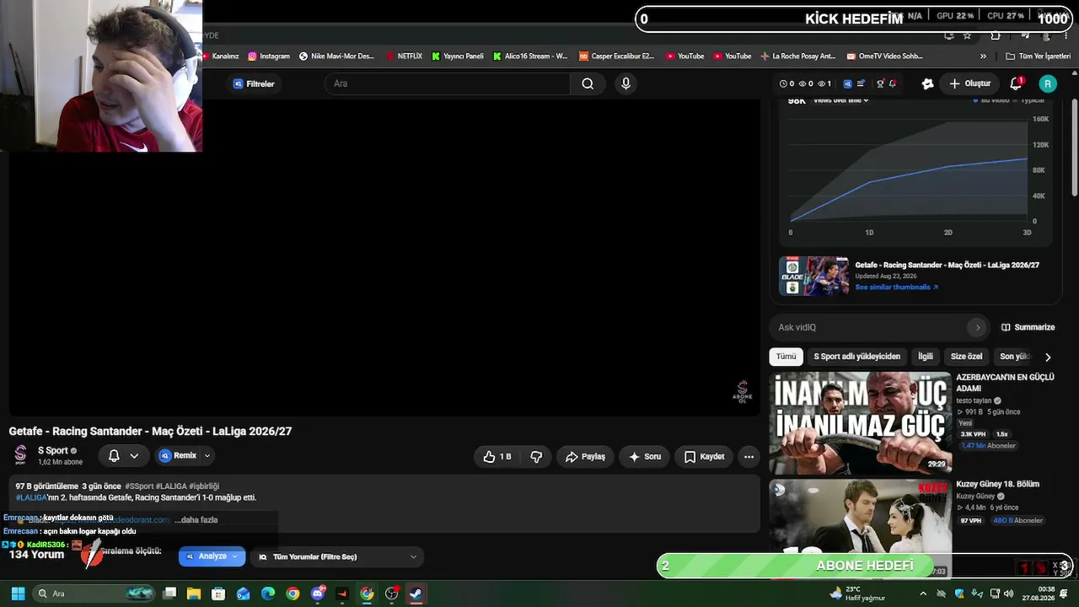Open Tüm Yorumlar (Filtre Seç) filter dropdown
1079x607 pixels.
(x=337, y=556)
